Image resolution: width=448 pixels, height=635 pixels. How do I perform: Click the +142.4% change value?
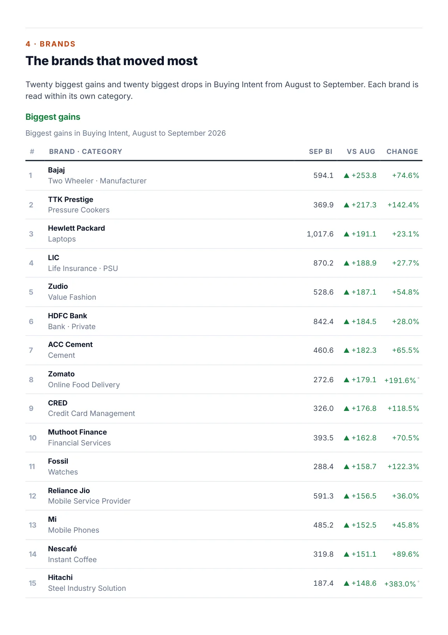[403, 205]
